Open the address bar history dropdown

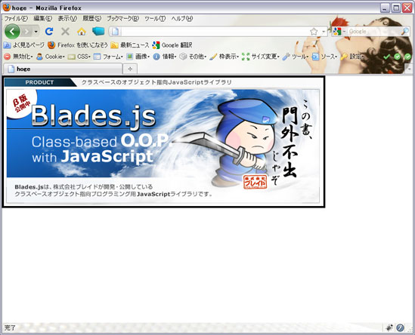[324, 32]
